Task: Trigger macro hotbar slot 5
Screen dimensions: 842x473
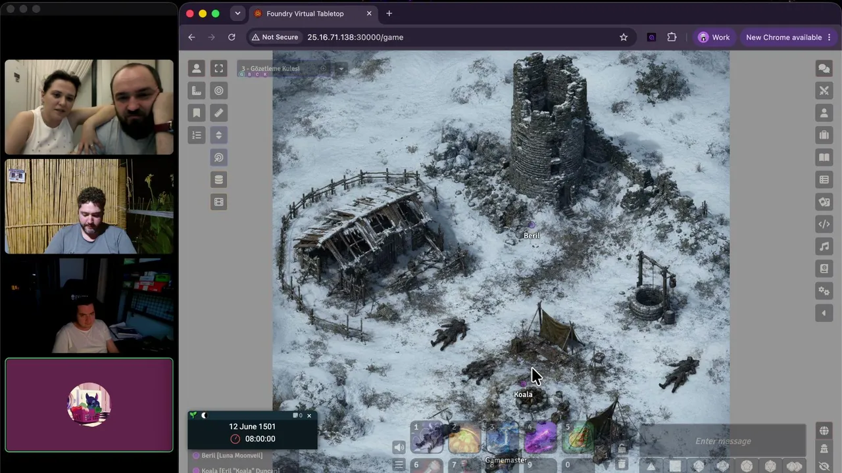Action: pos(577,438)
